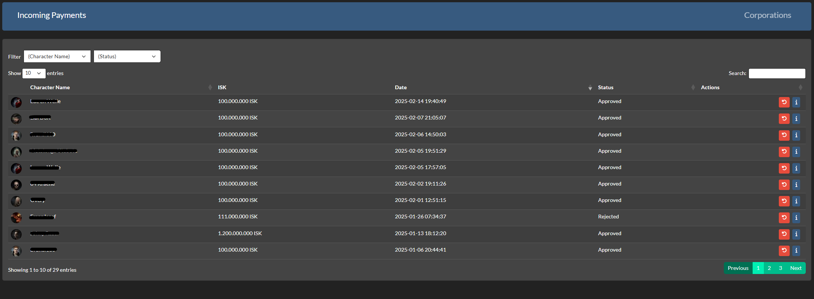Image resolution: width=814 pixels, height=299 pixels.
Task: Open info icon for 2025-01-06 20:44:41 payment
Action: [x=796, y=250]
